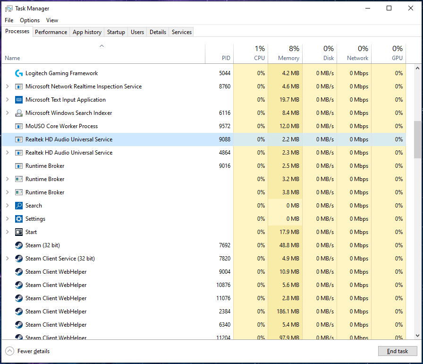Click Steam WebHelper icon for PID 11076

(x=19, y=298)
